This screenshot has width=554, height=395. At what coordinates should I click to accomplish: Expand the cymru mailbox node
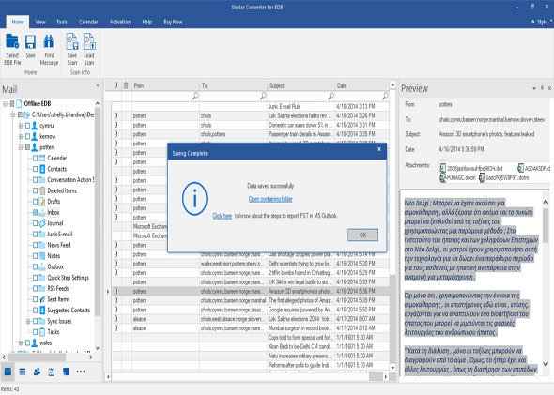click(21, 126)
